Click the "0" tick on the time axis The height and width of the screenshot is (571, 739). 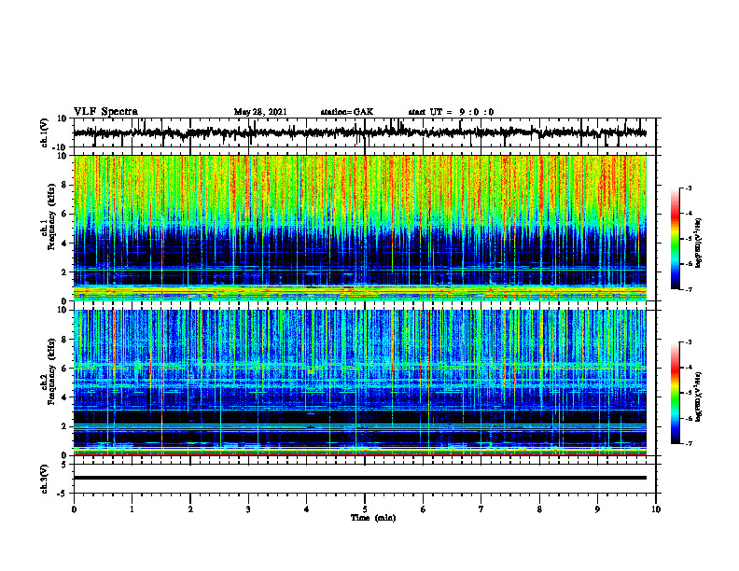(74, 509)
